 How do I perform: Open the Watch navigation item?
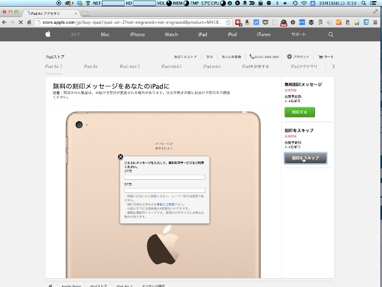click(171, 35)
